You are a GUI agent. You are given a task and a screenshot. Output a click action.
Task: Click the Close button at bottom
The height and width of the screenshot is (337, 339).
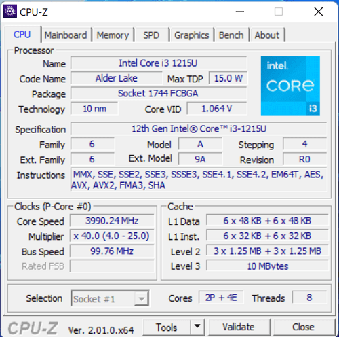303,327
